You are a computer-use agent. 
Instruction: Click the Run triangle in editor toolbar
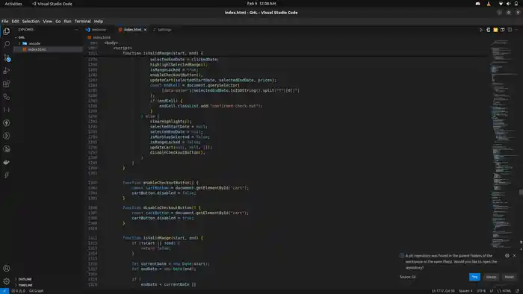coord(481,30)
